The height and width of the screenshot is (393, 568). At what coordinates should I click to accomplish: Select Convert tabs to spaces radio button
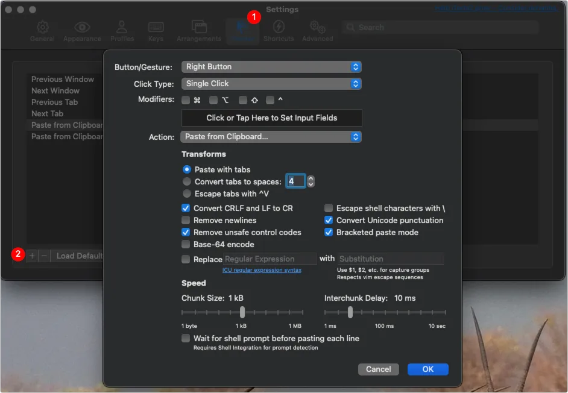(x=187, y=181)
